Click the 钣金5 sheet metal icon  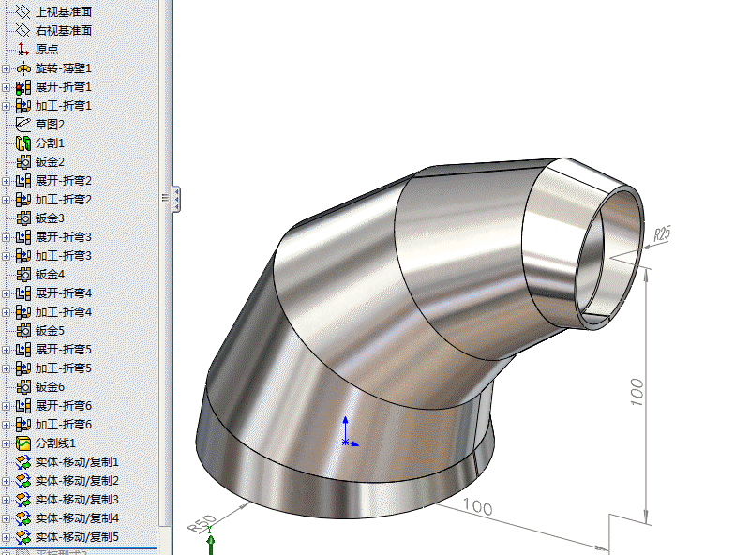(22, 331)
